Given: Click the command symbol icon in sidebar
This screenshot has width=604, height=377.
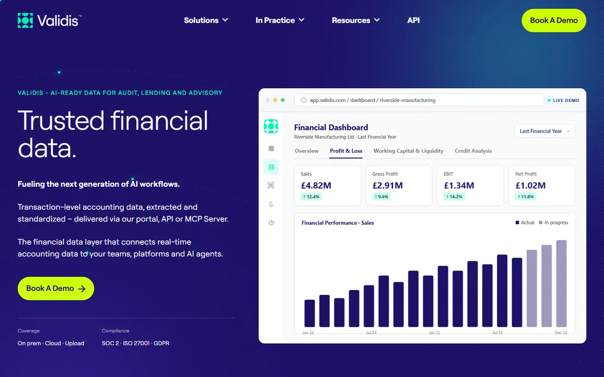Looking at the screenshot, I should tap(271, 185).
